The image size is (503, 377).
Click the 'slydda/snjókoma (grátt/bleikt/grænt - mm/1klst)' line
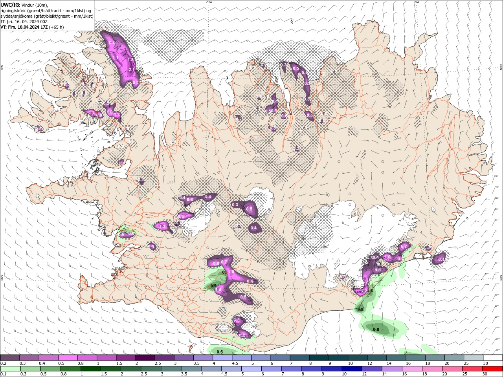47,16
